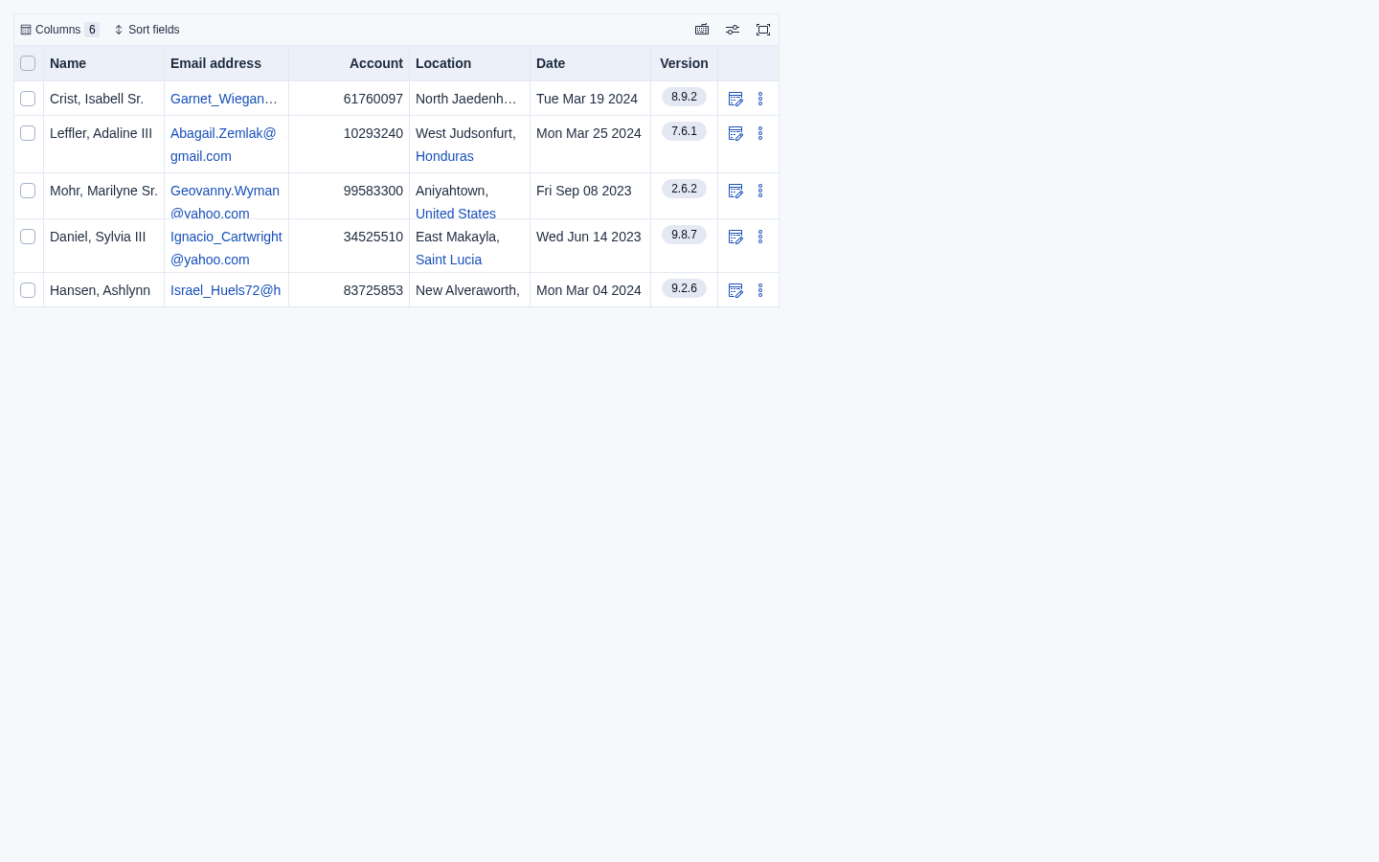Viewport: 1379px width, 862px height.
Task: Click the 2.6.2 version badge
Action: (x=684, y=189)
